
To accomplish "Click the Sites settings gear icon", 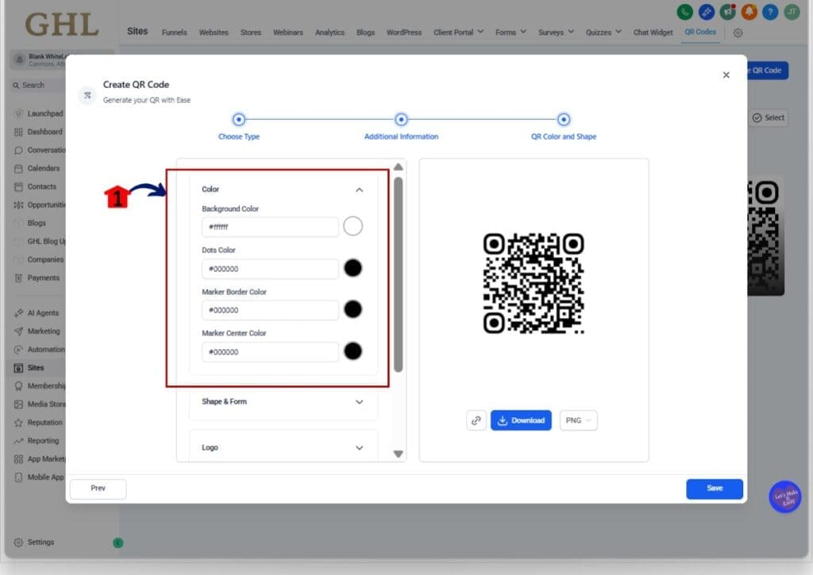I will (x=738, y=33).
